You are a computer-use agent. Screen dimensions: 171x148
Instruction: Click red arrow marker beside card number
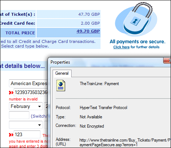[x=11, y=93]
